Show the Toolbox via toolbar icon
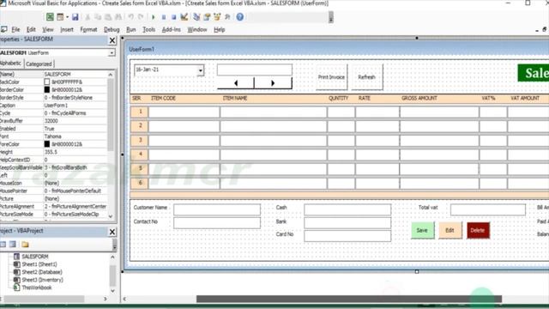549x309 pixels. click(x=227, y=17)
